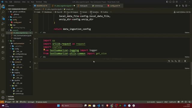Add a new Code cell
This screenshot has width=192, height=108.
click(x=37, y=12)
